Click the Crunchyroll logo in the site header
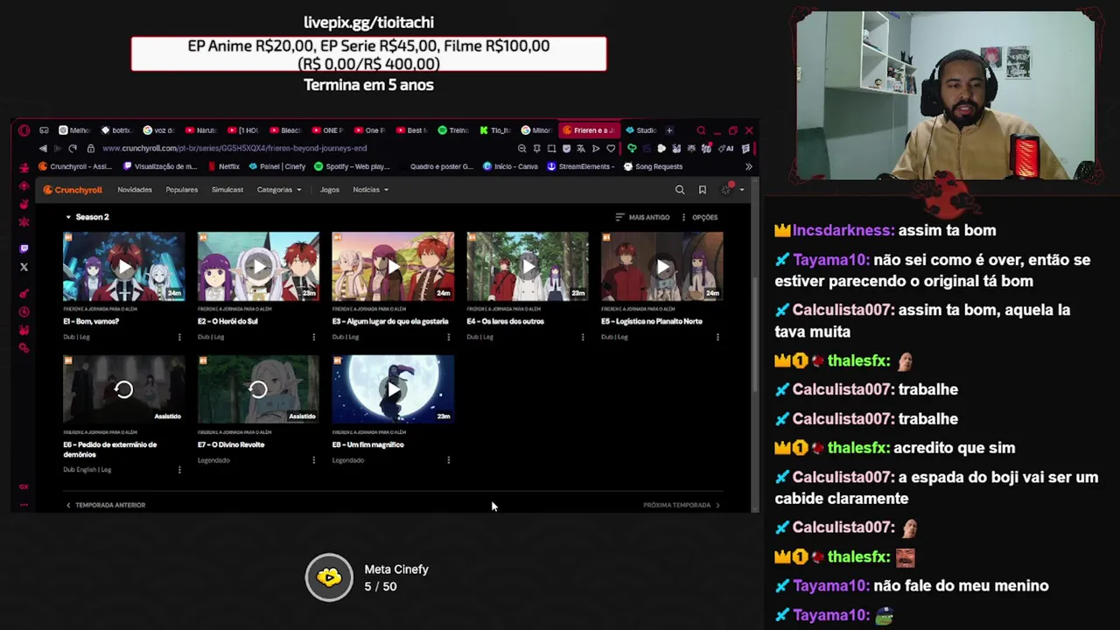This screenshot has width=1120, height=630. [x=73, y=190]
